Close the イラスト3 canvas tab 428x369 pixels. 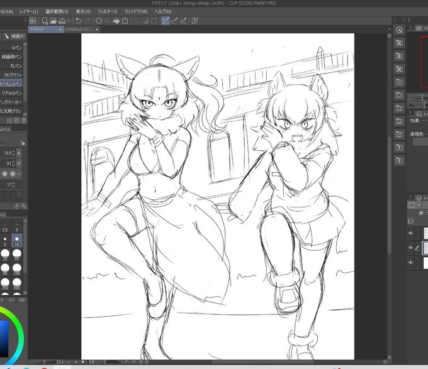pos(60,30)
